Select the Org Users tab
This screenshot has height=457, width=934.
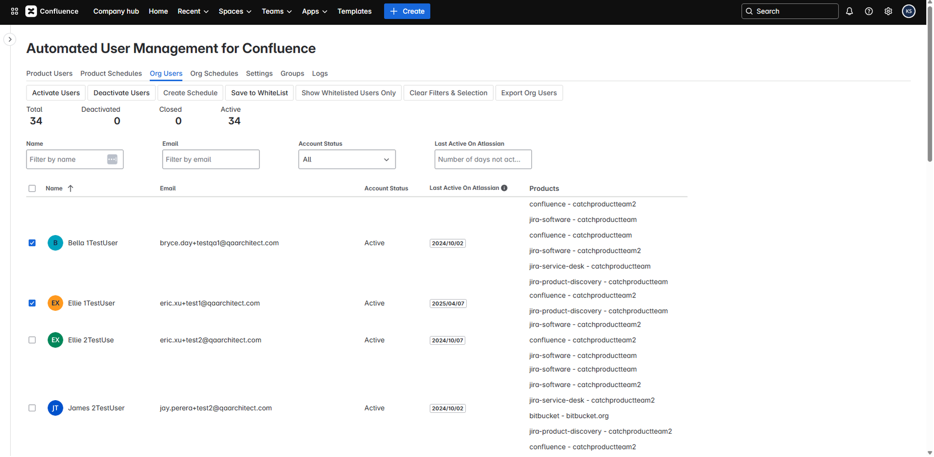[x=166, y=74]
